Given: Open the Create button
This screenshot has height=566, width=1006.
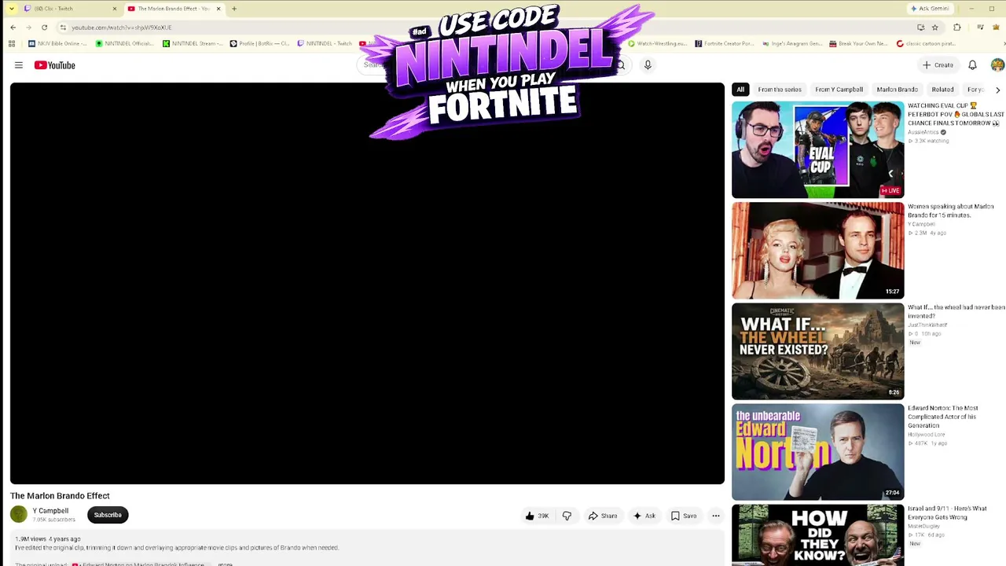Looking at the screenshot, I should [x=938, y=65].
